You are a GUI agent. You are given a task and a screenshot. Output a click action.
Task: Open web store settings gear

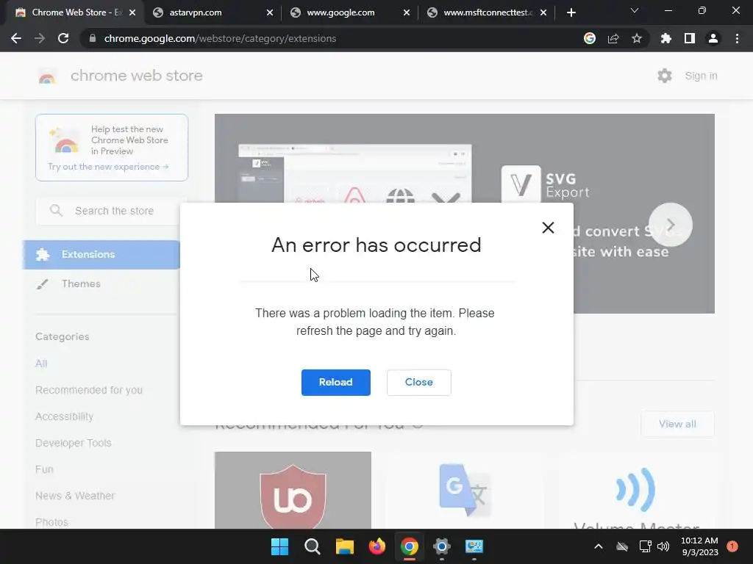pyautogui.click(x=665, y=76)
